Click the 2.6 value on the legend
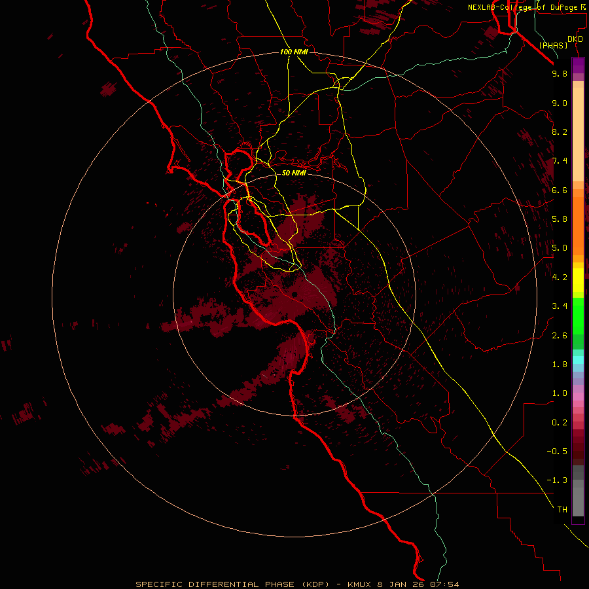Viewport: 589px width, 589px height. coord(560,336)
